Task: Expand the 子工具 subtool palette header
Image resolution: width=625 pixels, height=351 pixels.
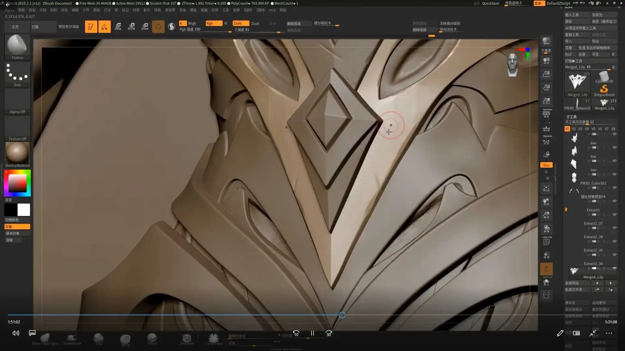Action: click(x=571, y=117)
